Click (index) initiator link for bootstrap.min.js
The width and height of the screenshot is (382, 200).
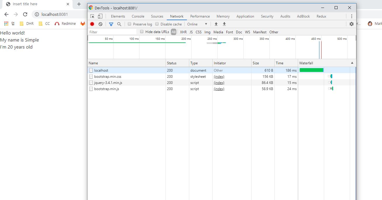pos(219,89)
